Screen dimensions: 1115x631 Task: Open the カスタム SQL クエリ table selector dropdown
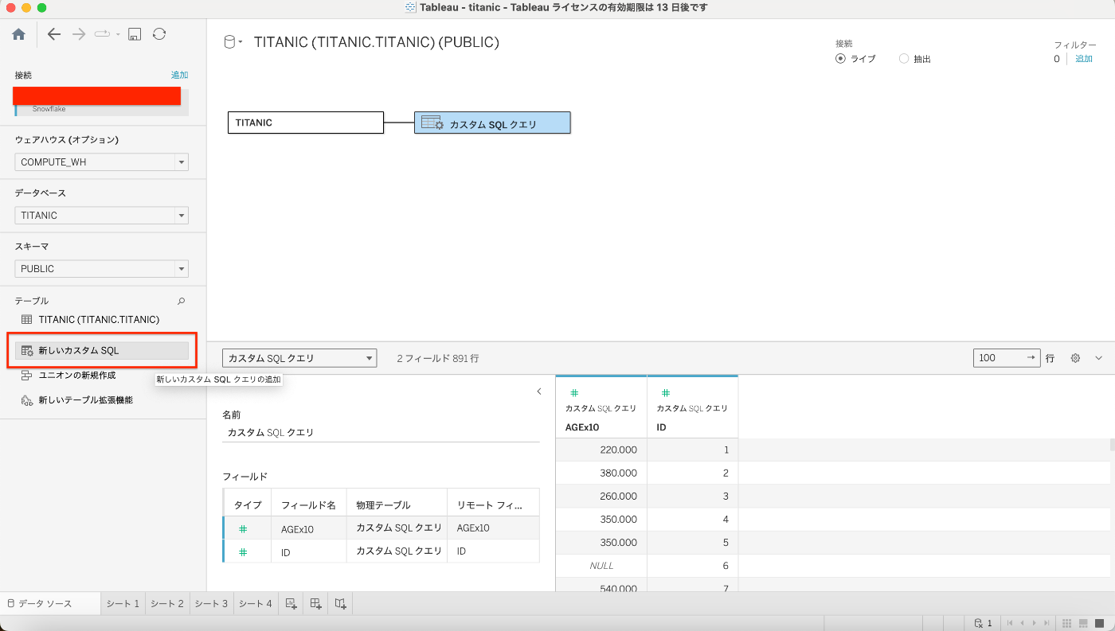(299, 358)
